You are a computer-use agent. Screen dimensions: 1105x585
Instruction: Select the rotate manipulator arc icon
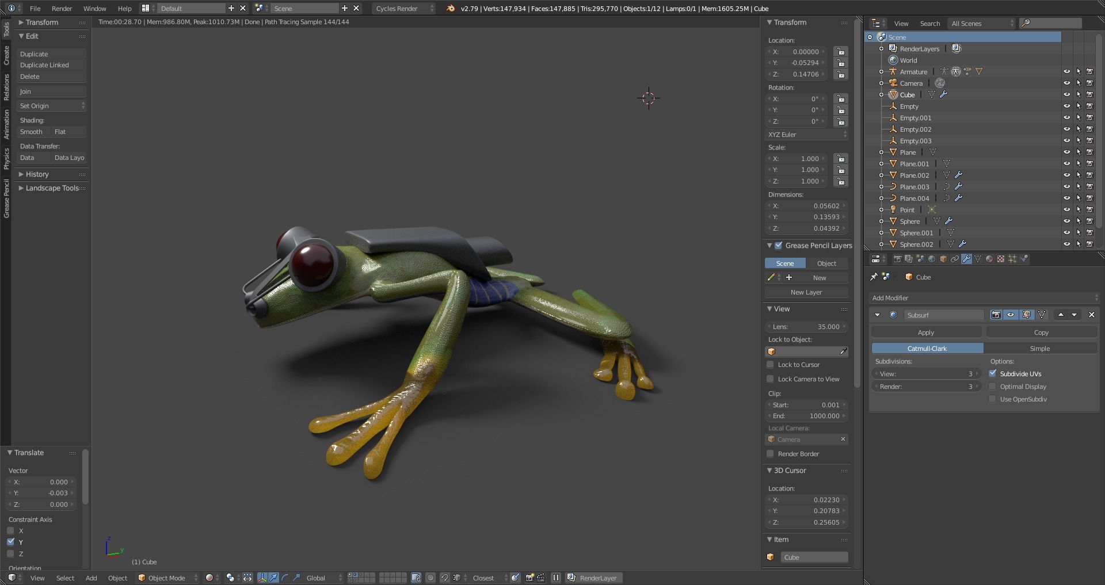285,578
